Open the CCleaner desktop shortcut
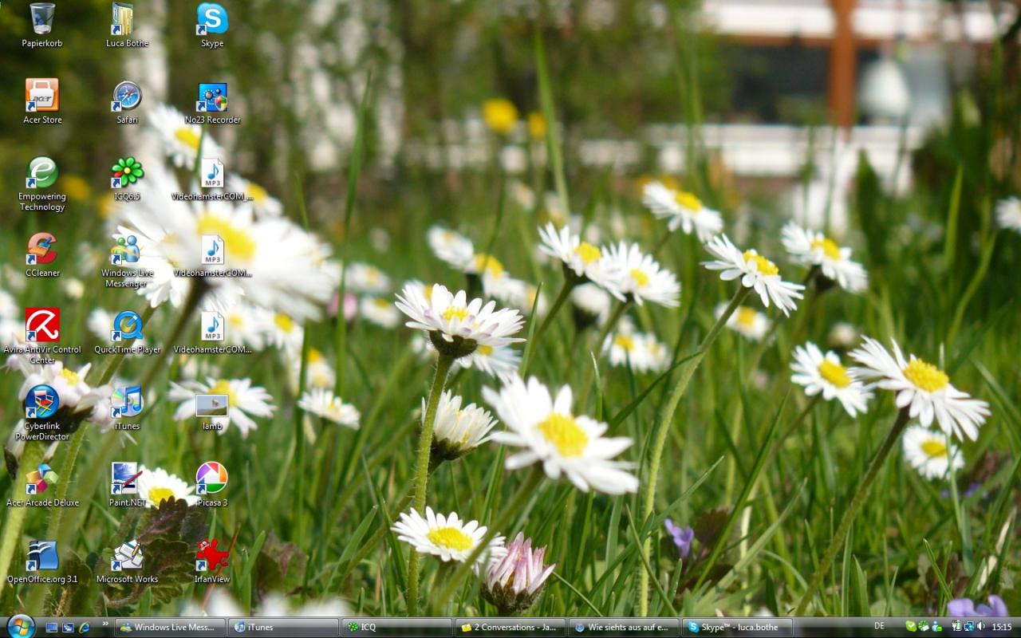The height and width of the screenshot is (638, 1021). pyautogui.click(x=41, y=249)
